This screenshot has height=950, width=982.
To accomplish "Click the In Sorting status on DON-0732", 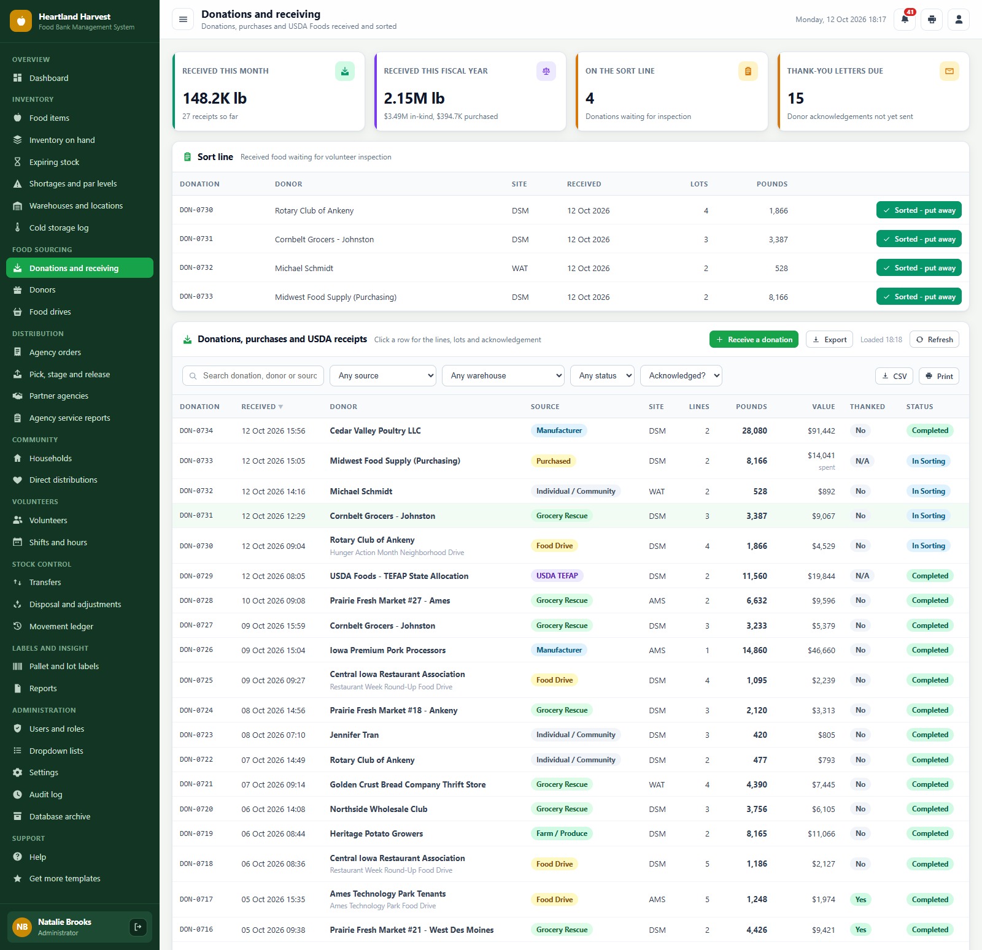I will pos(928,491).
